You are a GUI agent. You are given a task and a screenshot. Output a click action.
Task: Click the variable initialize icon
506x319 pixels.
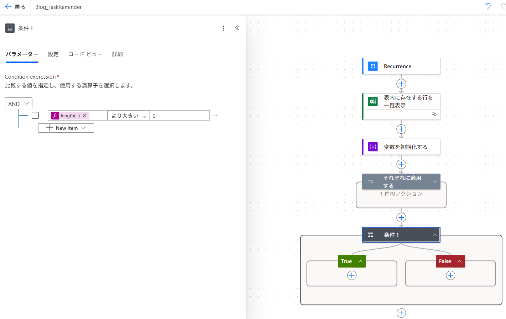[x=373, y=147]
